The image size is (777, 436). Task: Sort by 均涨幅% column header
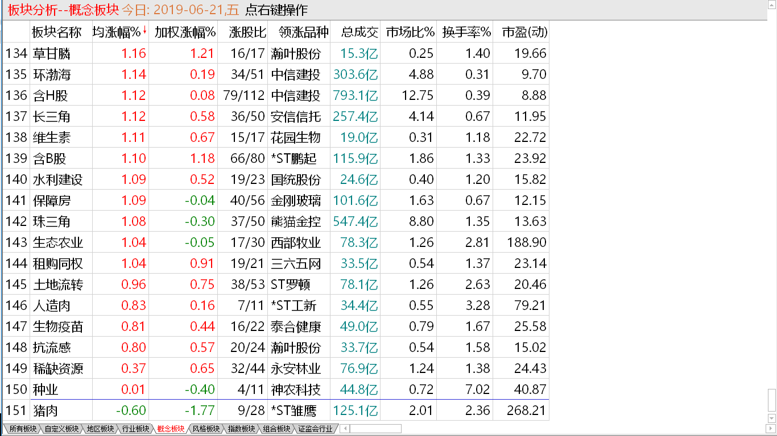coord(120,32)
